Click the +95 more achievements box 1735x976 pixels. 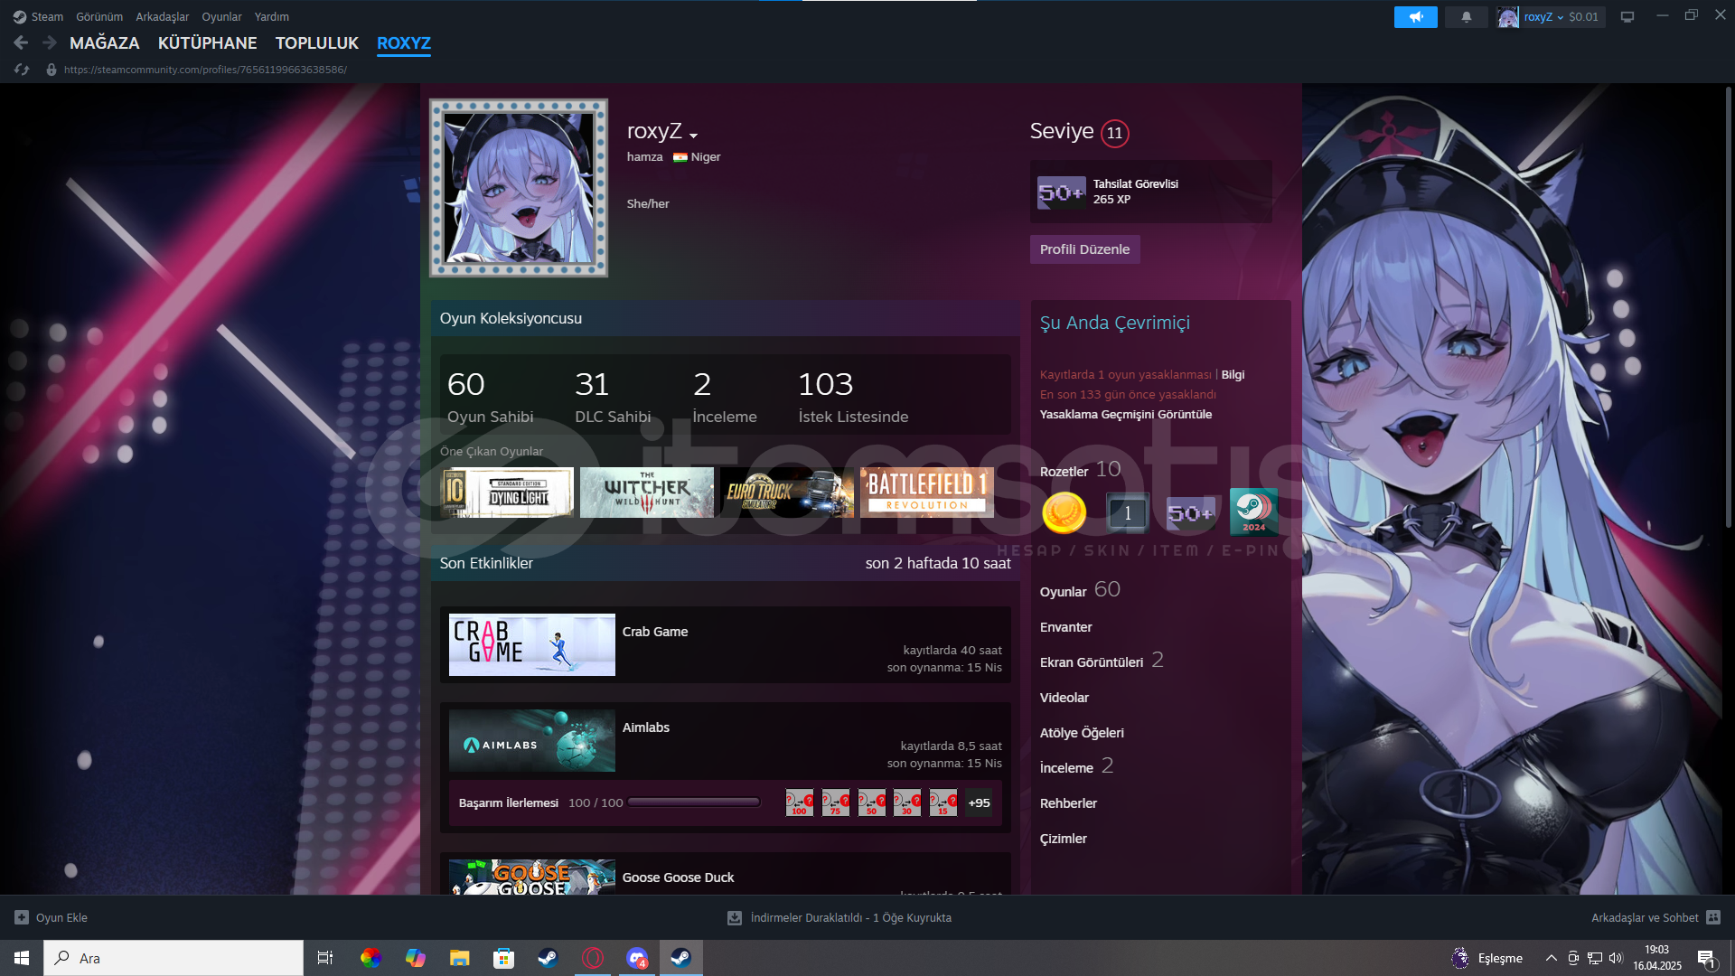point(979,802)
